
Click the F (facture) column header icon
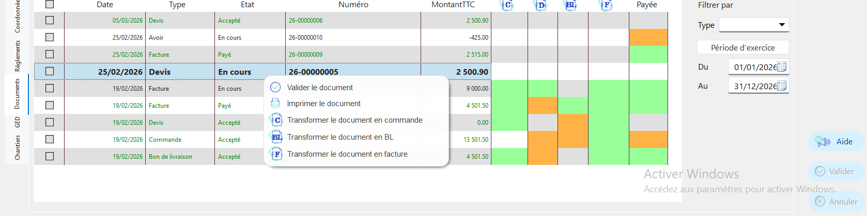click(x=606, y=5)
